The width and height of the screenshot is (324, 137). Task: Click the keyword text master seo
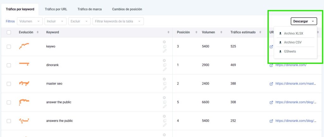click(x=54, y=84)
